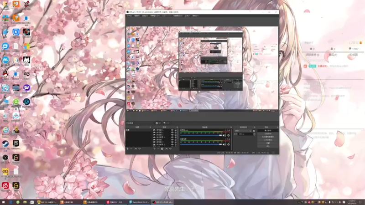Move the scene up in the Scenes panel
The height and width of the screenshot is (205, 365).
point(136,149)
